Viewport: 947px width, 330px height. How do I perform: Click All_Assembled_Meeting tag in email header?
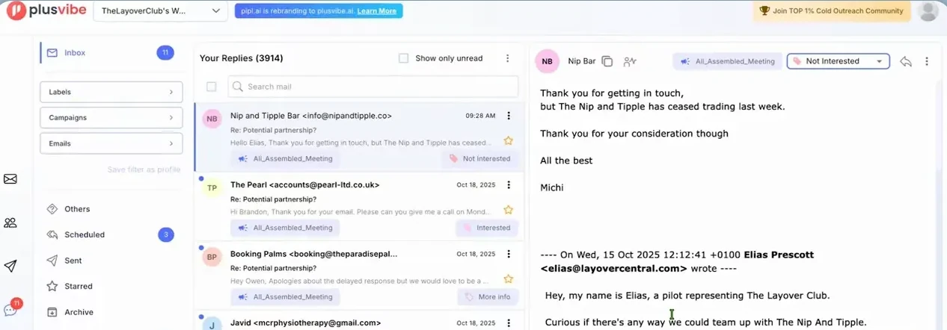(x=728, y=61)
